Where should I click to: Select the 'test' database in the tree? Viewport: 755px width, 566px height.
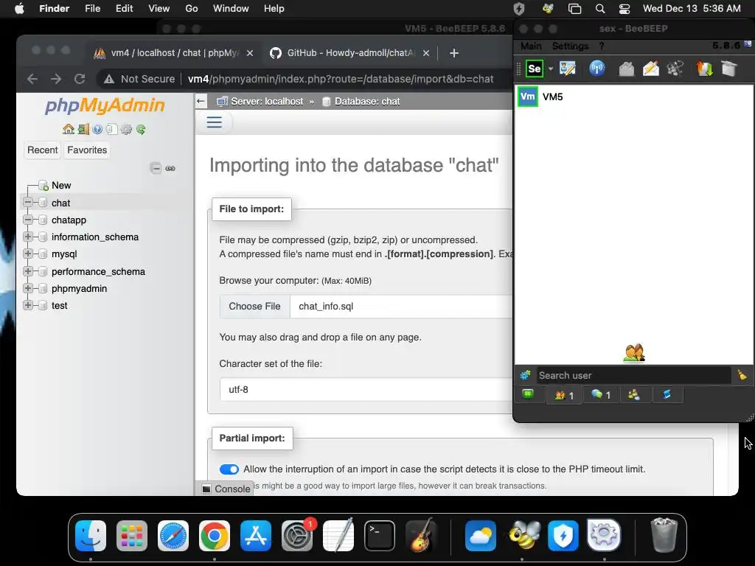coord(59,306)
